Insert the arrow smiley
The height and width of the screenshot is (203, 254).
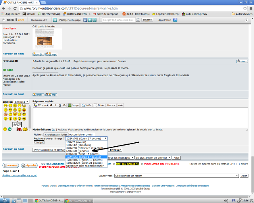(x=24, y=119)
